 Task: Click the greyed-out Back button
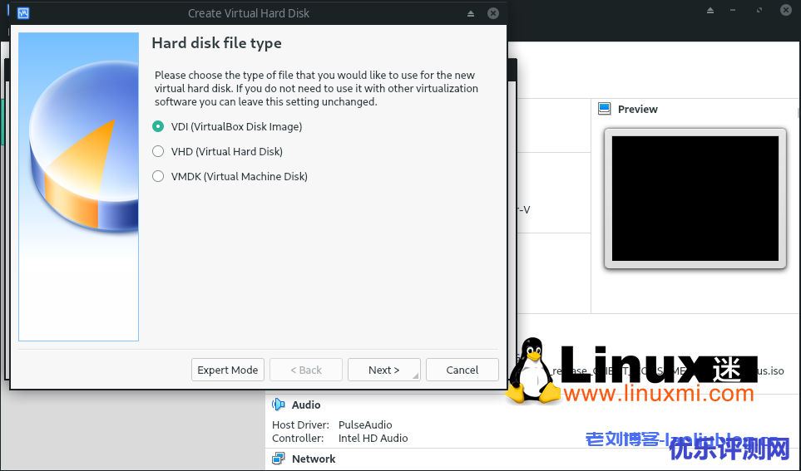pyautogui.click(x=305, y=370)
